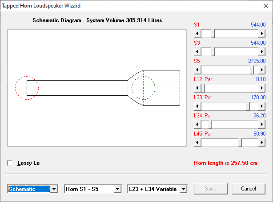
Task: Click the S5 slider thumb
Action: point(252,70)
